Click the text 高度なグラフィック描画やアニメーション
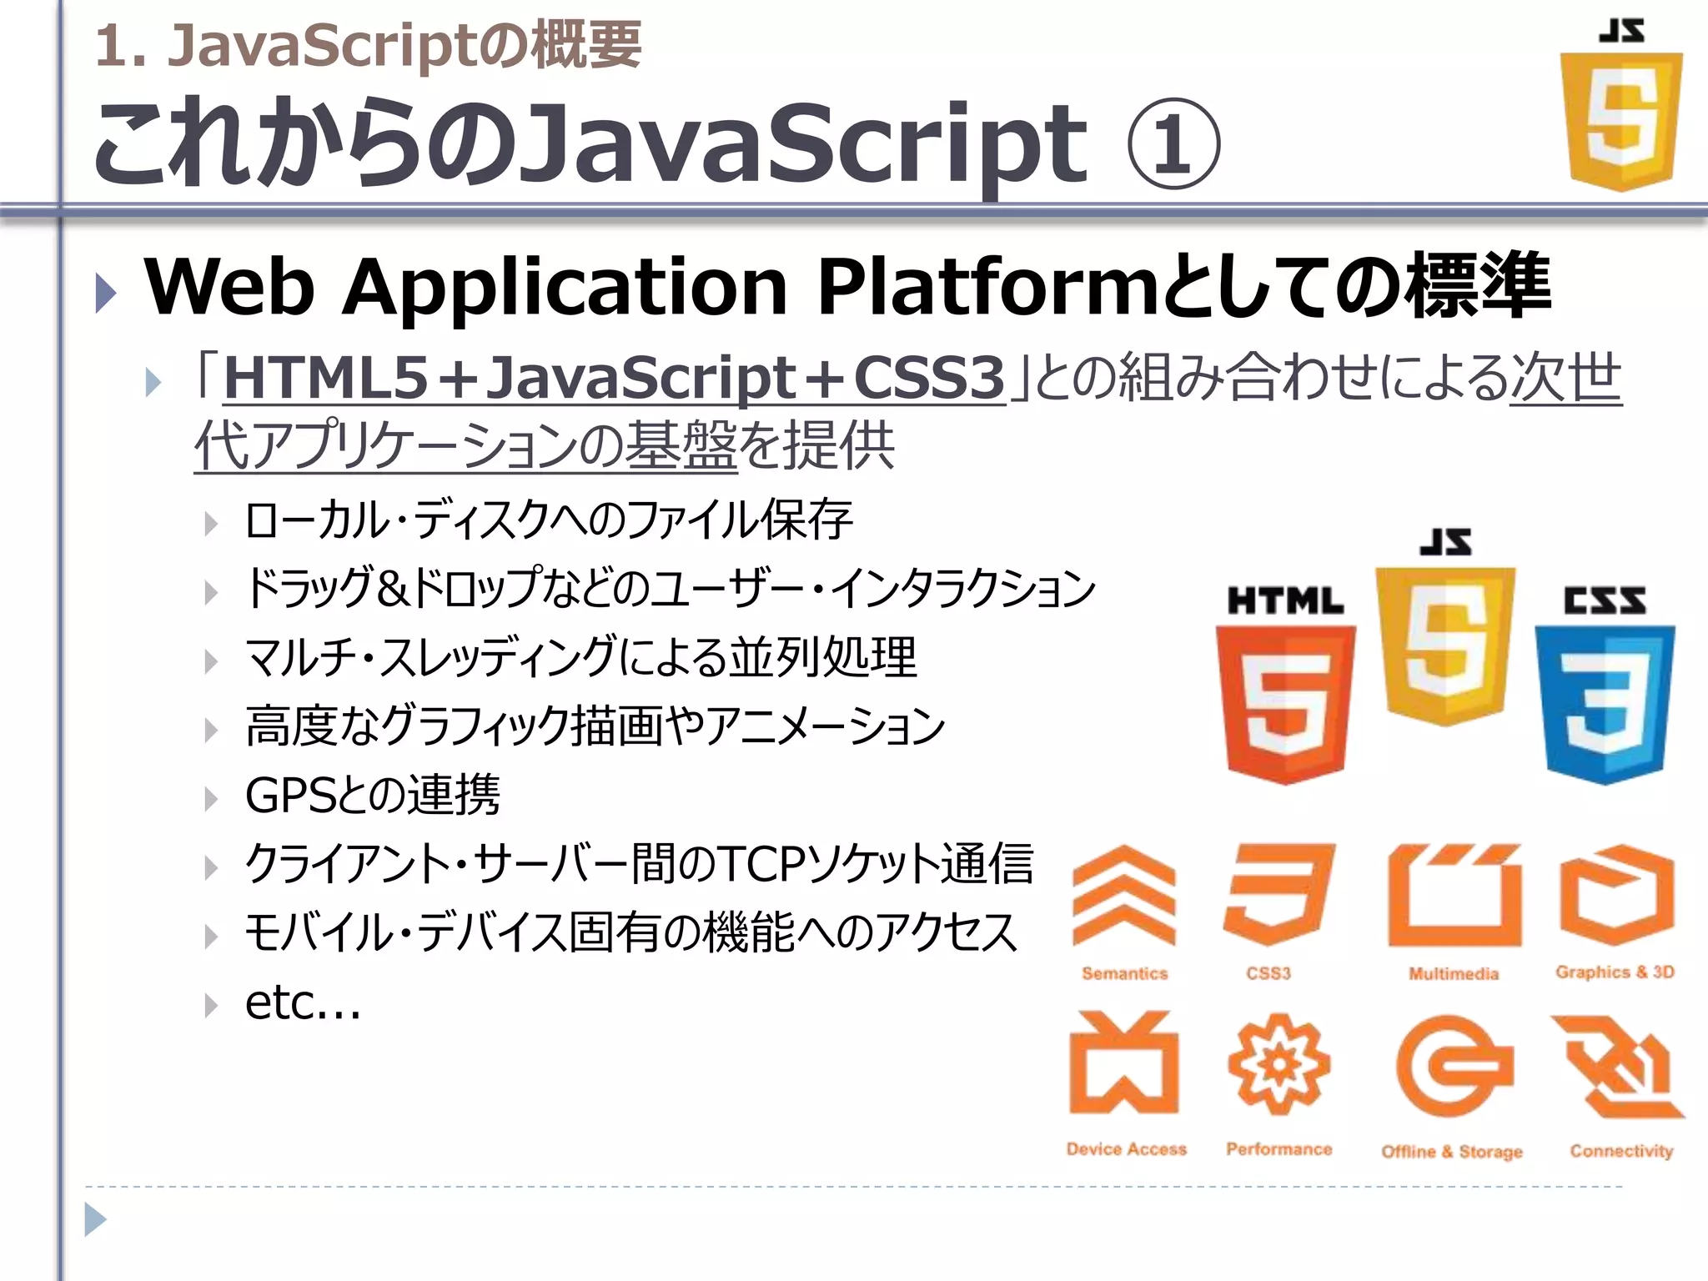Image resolution: width=1708 pixels, height=1281 pixels. tap(595, 726)
